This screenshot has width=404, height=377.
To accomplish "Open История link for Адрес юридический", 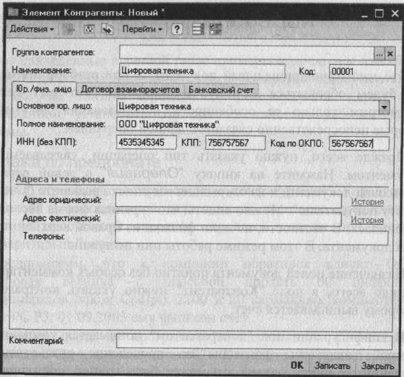I will (x=367, y=202).
